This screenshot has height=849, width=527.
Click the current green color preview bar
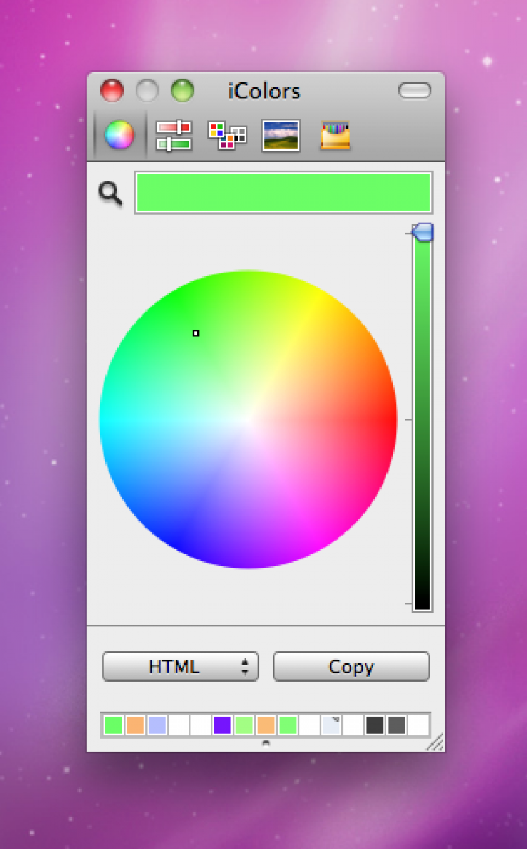(x=283, y=192)
